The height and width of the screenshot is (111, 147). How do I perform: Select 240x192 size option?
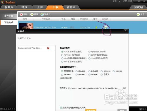click(89, 71)
